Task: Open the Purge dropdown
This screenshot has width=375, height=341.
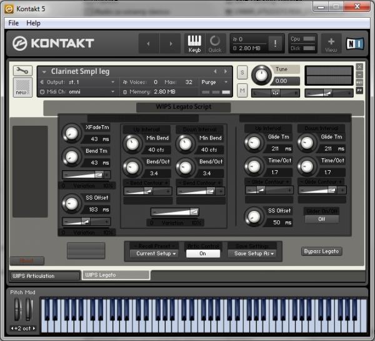Action: coord(214,82)
